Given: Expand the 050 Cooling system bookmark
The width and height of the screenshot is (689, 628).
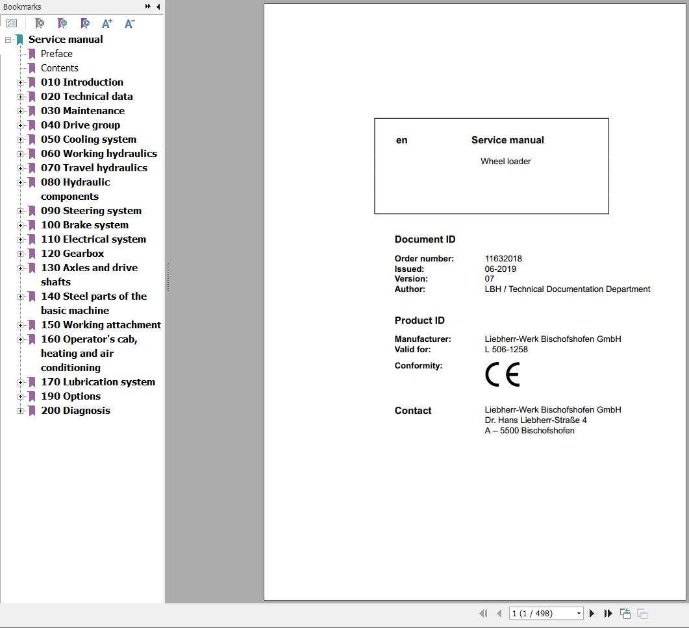Looking at the screenshot, I should (20, 139).
